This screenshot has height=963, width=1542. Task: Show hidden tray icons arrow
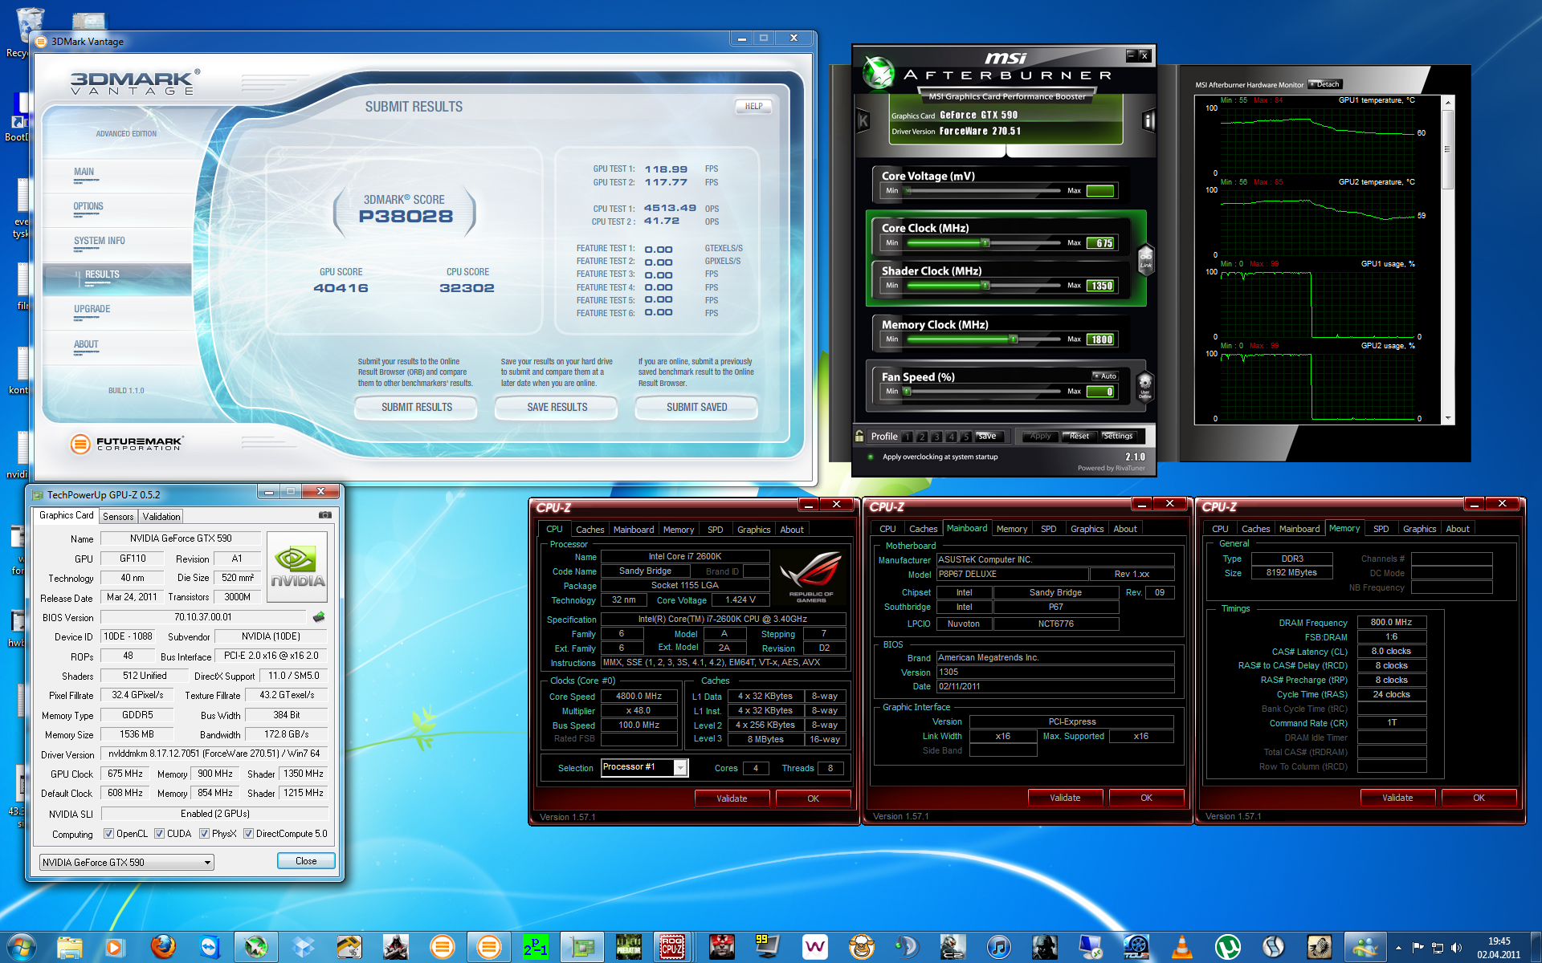coord(1398,948)
